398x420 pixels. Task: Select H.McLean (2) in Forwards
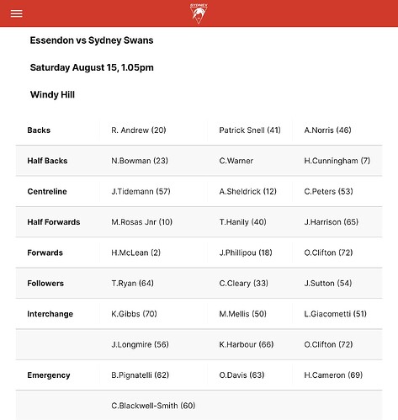click(x=135, y=253)
